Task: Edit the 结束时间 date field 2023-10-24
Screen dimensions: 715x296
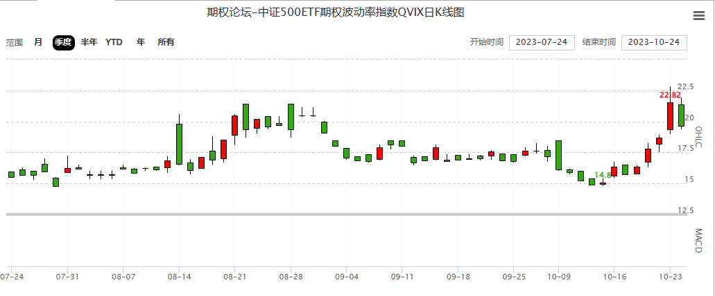Action: point(654,42)
